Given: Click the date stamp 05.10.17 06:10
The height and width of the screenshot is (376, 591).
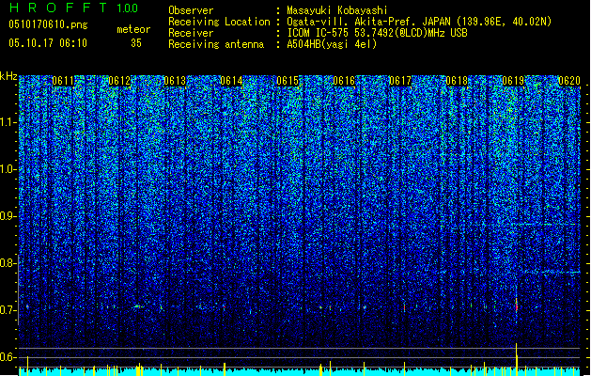Looking at the screenshot, I should click(48, 43).
